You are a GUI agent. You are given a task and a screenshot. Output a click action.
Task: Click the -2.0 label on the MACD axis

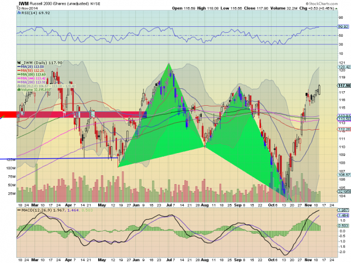pos(342,252)
